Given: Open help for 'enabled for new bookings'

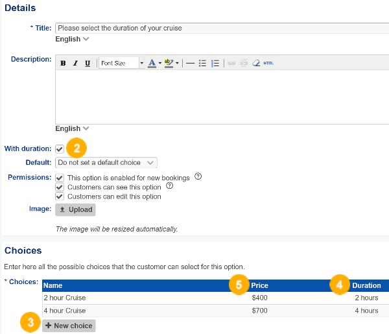Looking at the screenshot, I should click(198, 176).
